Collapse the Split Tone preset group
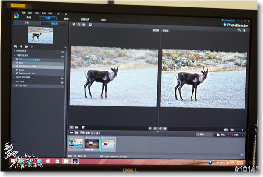Screen dimensions: 263x177 (14, 81)
